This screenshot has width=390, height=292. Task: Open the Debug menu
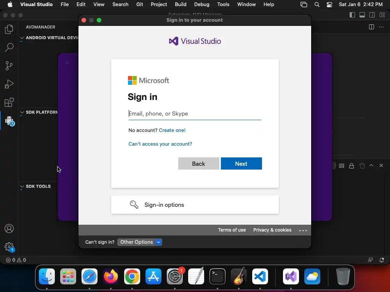(202, 5)
